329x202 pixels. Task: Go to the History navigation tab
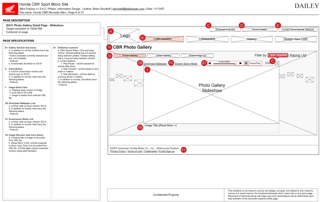click(251, 39)
